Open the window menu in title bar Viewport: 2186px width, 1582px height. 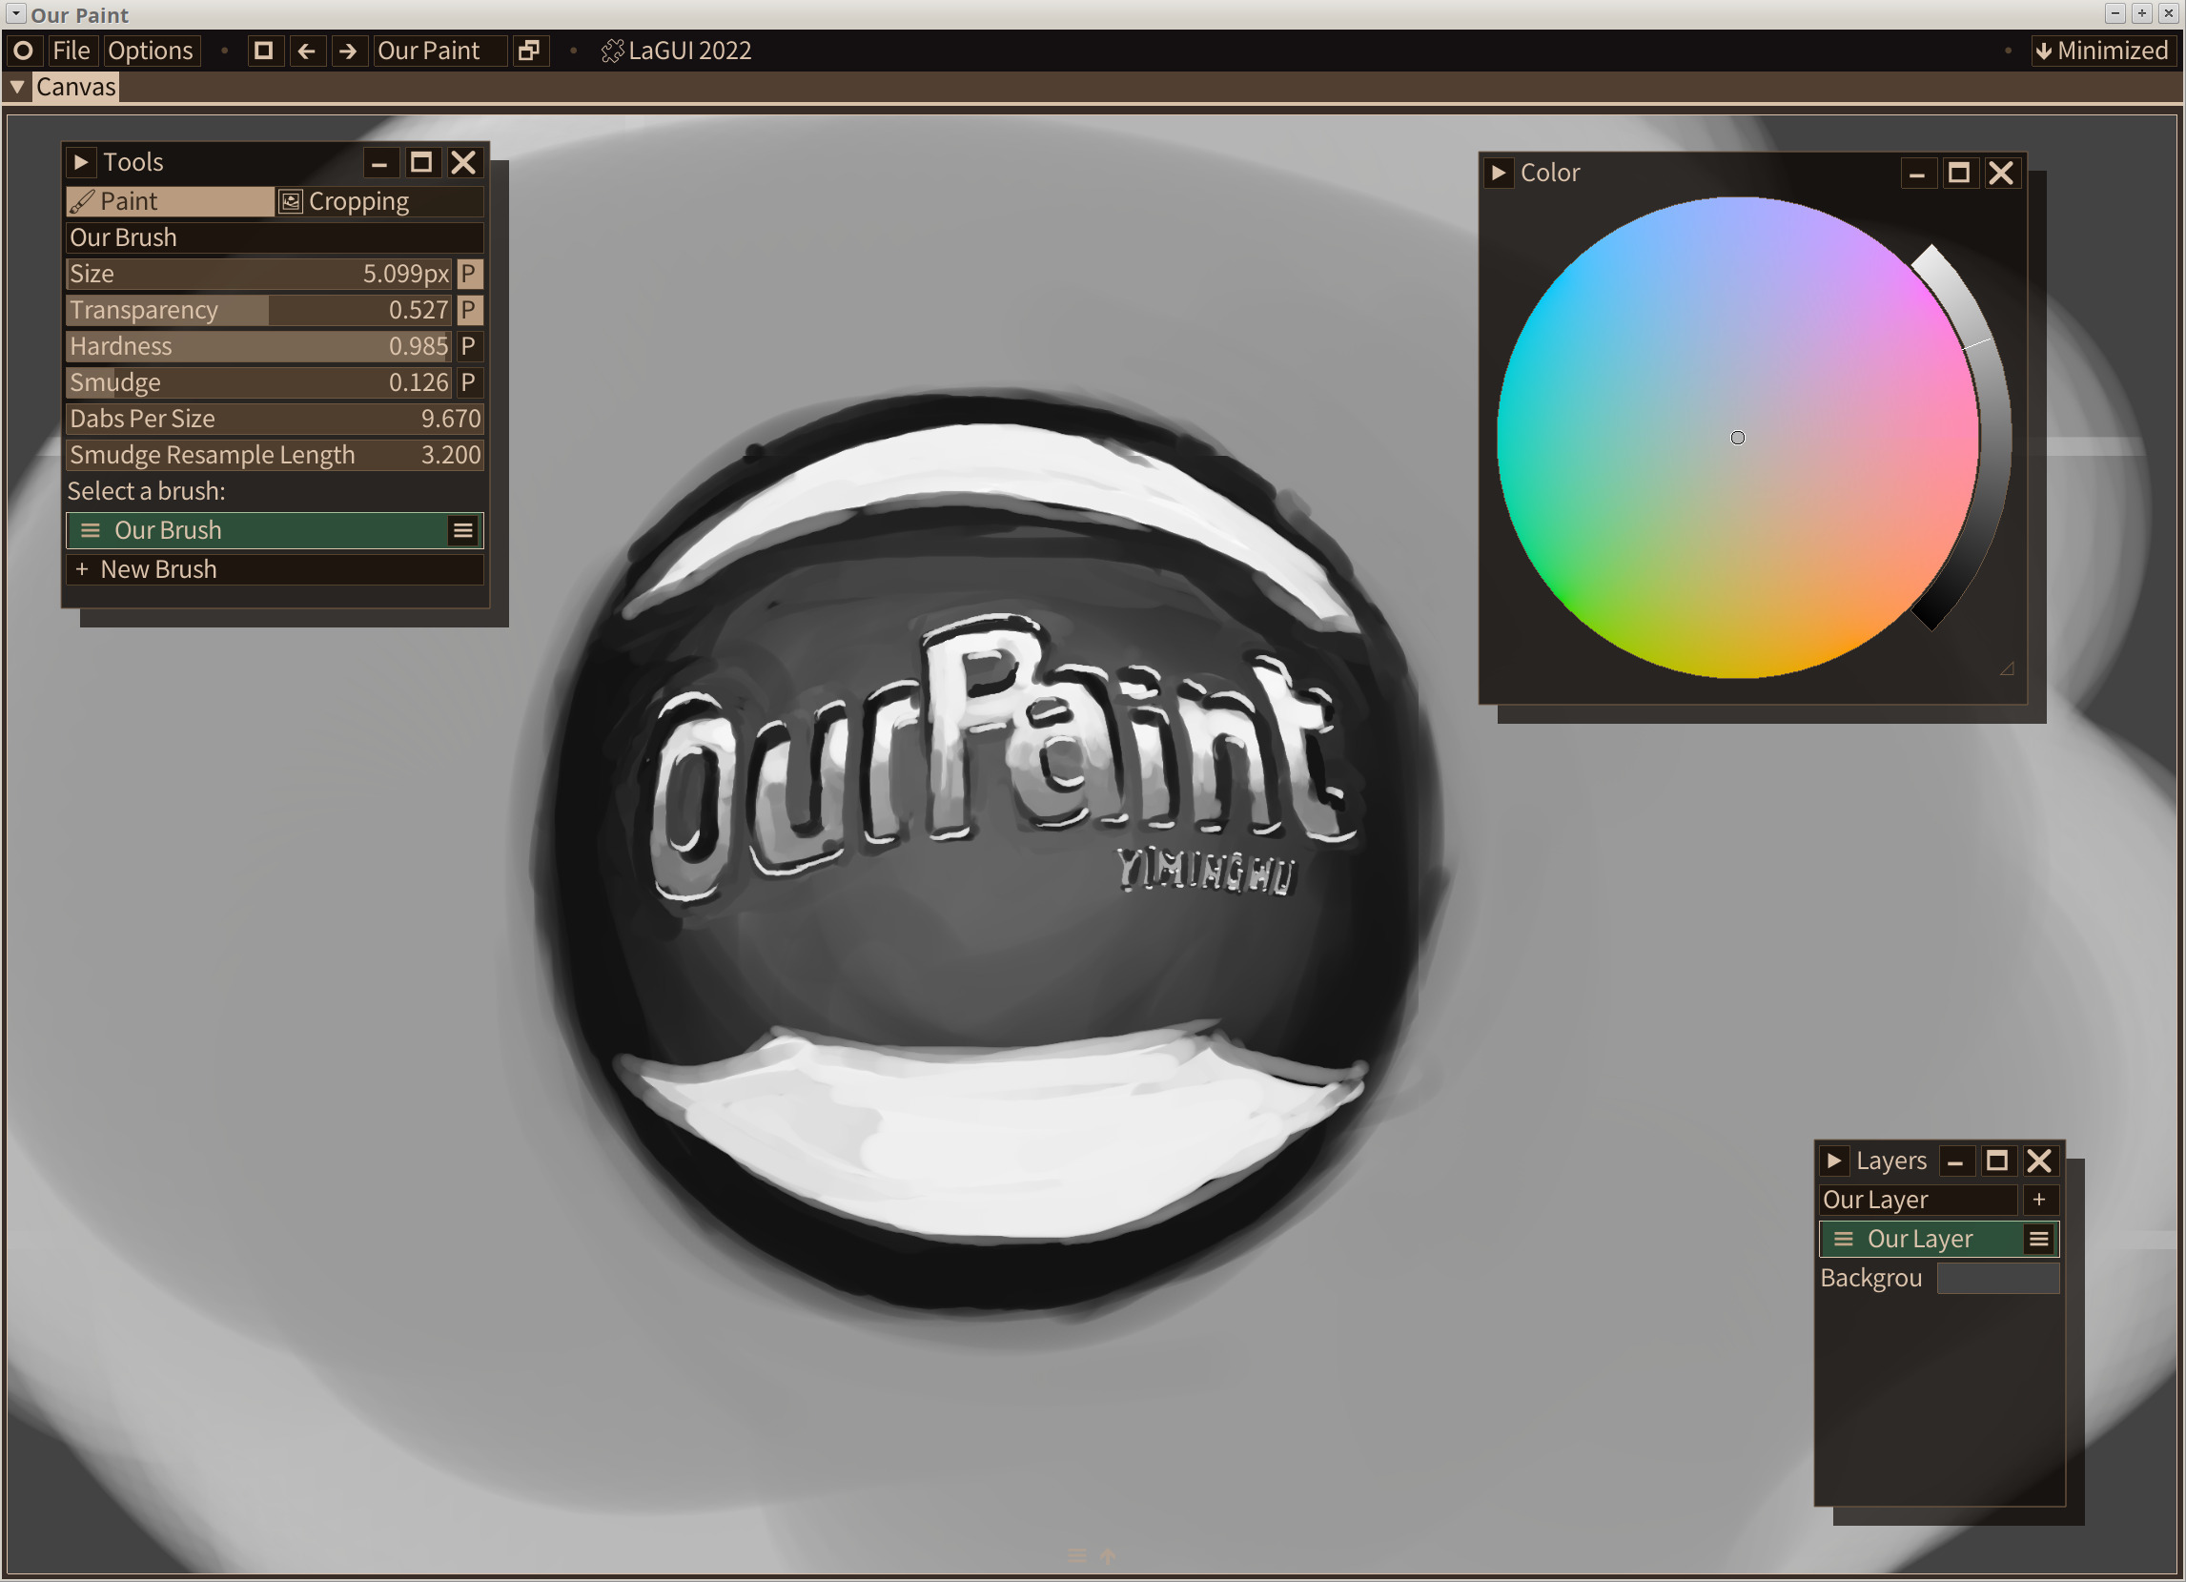point(16,13)
